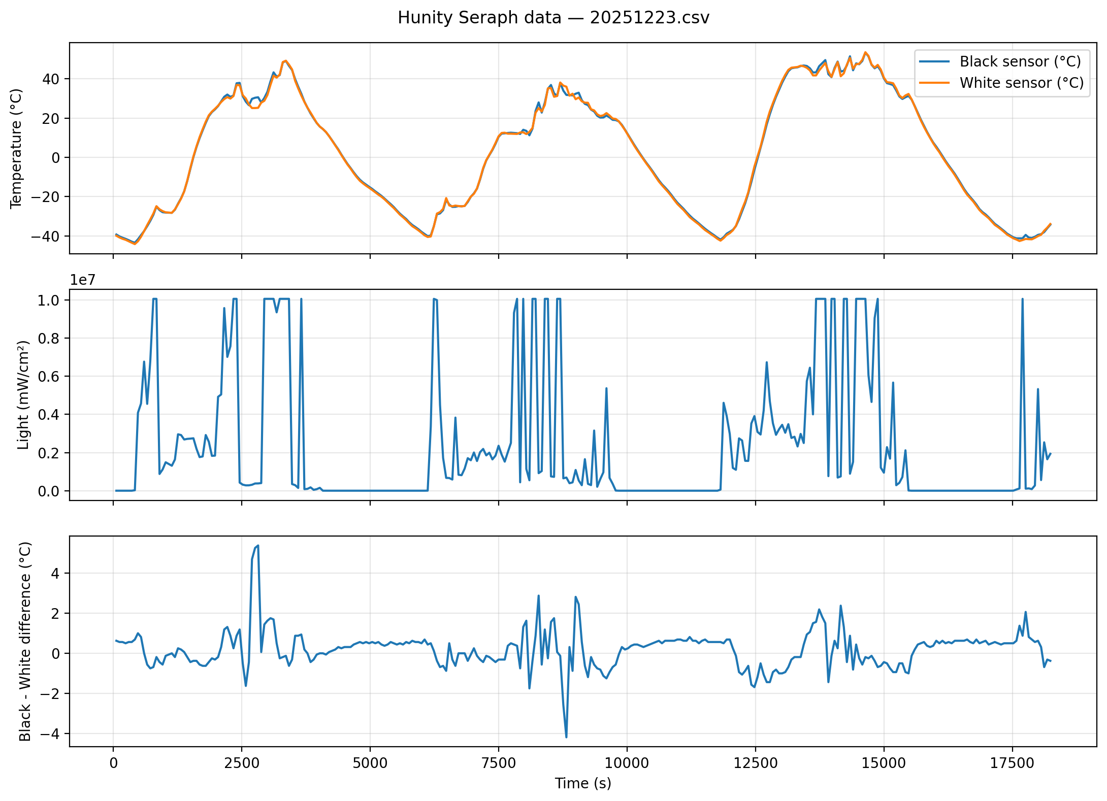Click the orange White sensor legend line

pos(934,83)
